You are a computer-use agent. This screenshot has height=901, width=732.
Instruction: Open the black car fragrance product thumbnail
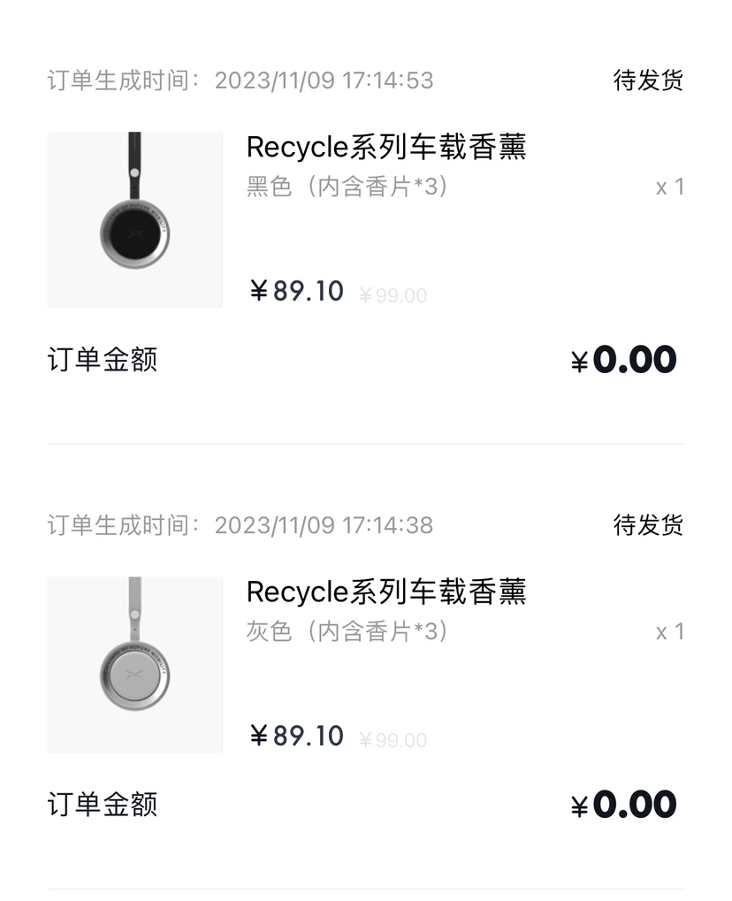coord(134,219)
